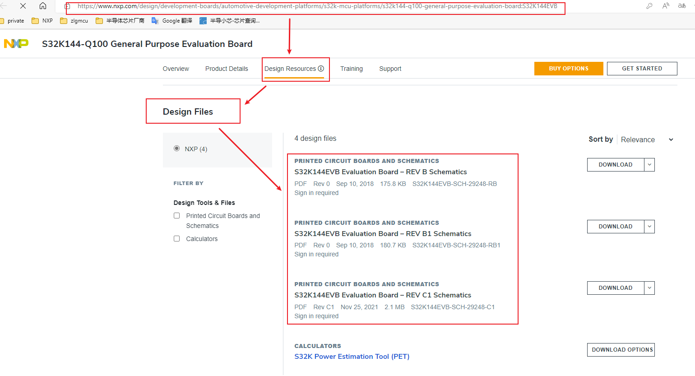Select the NXP (4) radio button
Image resolution: width=695 pixels, height=376 pixels.
click(x=176, y=149)
